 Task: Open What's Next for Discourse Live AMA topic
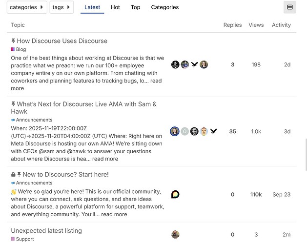click(x=84, y=108)
